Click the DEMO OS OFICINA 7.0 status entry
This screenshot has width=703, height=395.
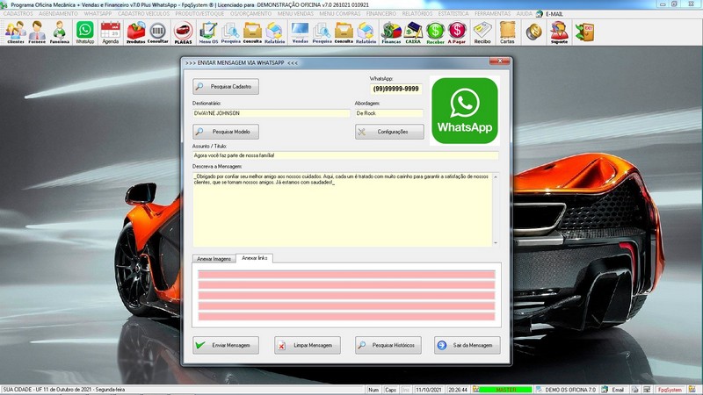pyautogui.click(x=569, y=390)
